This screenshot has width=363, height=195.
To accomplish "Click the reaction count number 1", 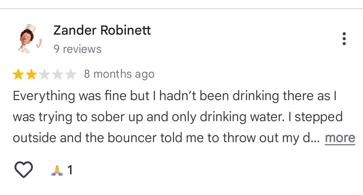I will 70,170.
